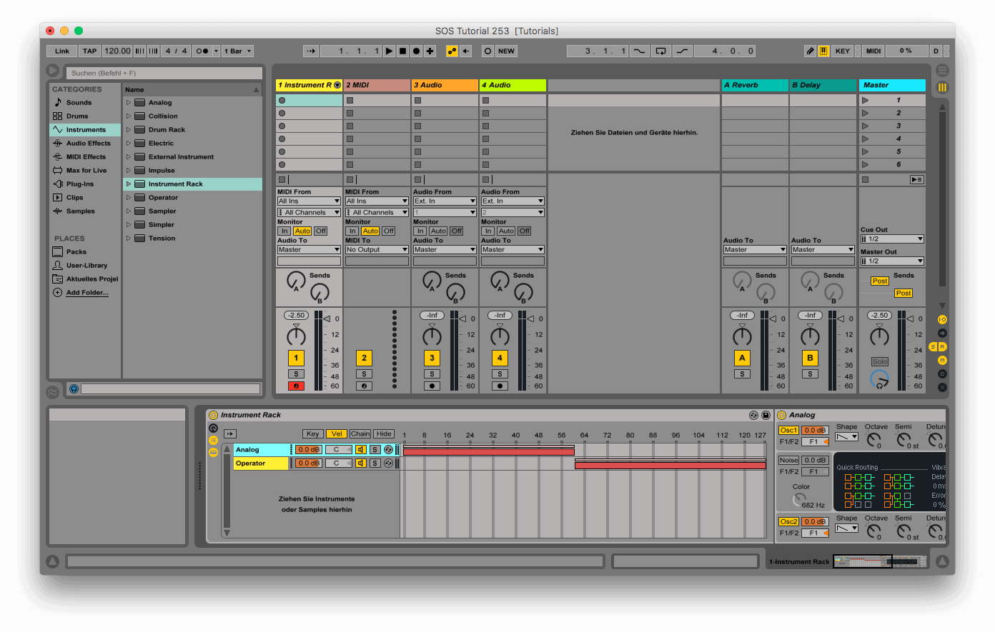Set Monitor to In on track 3 Audio
The height and width of the screenshot is (632, 995).
[x=421, y=231]
